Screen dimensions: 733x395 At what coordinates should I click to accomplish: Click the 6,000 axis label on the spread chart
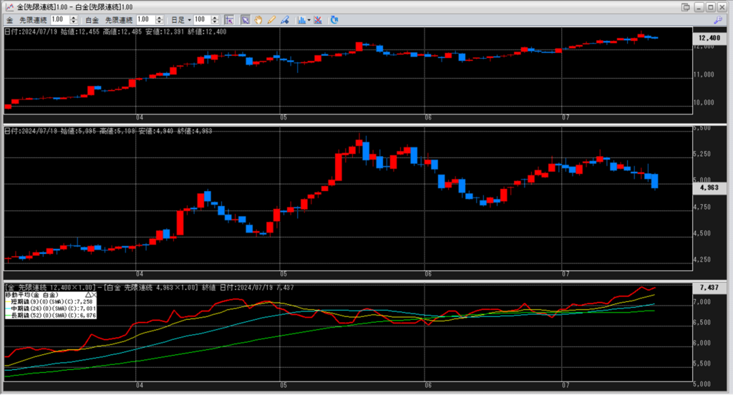(702, 343)
